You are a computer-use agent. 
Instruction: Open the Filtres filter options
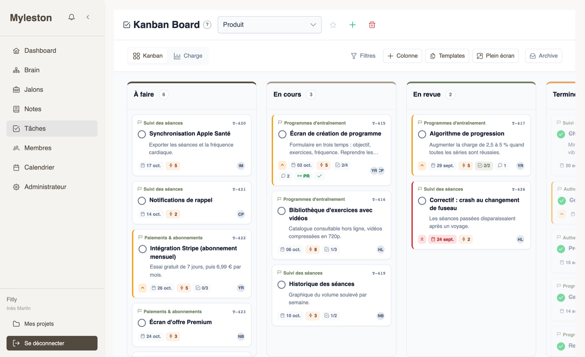[x=363, y=56]
